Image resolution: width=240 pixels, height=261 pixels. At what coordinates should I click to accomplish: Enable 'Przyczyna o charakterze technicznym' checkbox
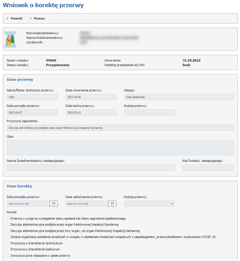(x=8, y=243)
